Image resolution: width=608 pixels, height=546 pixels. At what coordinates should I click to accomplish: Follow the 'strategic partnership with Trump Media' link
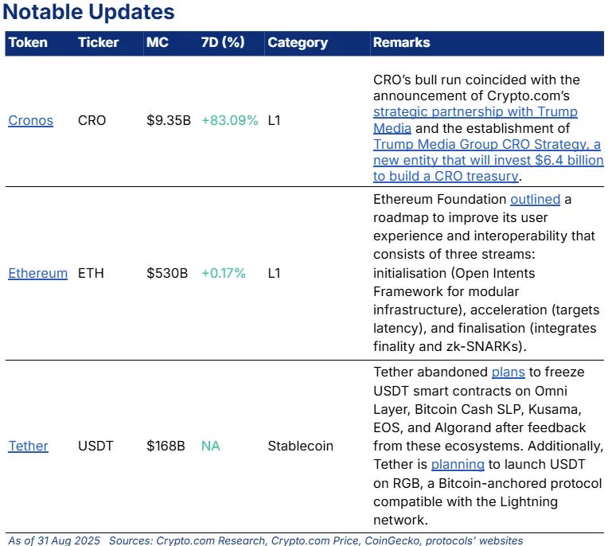coord(475,120)
